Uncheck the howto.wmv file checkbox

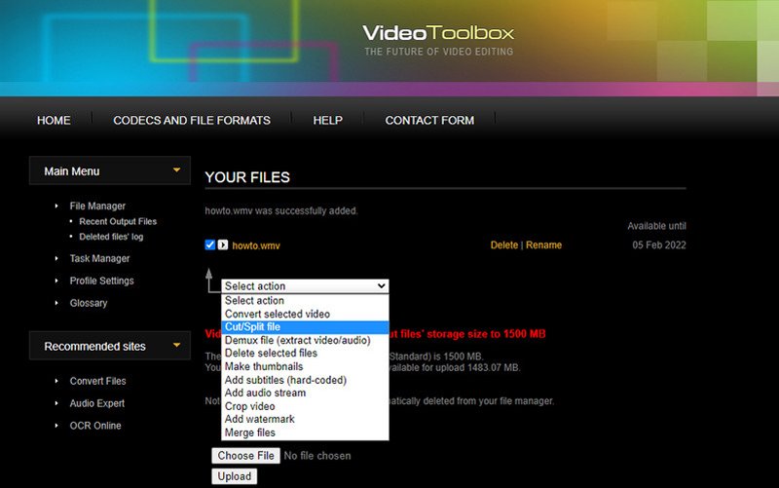pos(210,245)
